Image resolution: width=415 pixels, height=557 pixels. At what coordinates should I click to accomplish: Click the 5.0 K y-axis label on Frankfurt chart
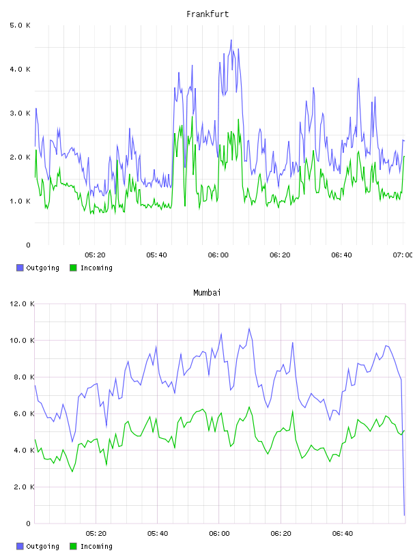pos(20,25)
